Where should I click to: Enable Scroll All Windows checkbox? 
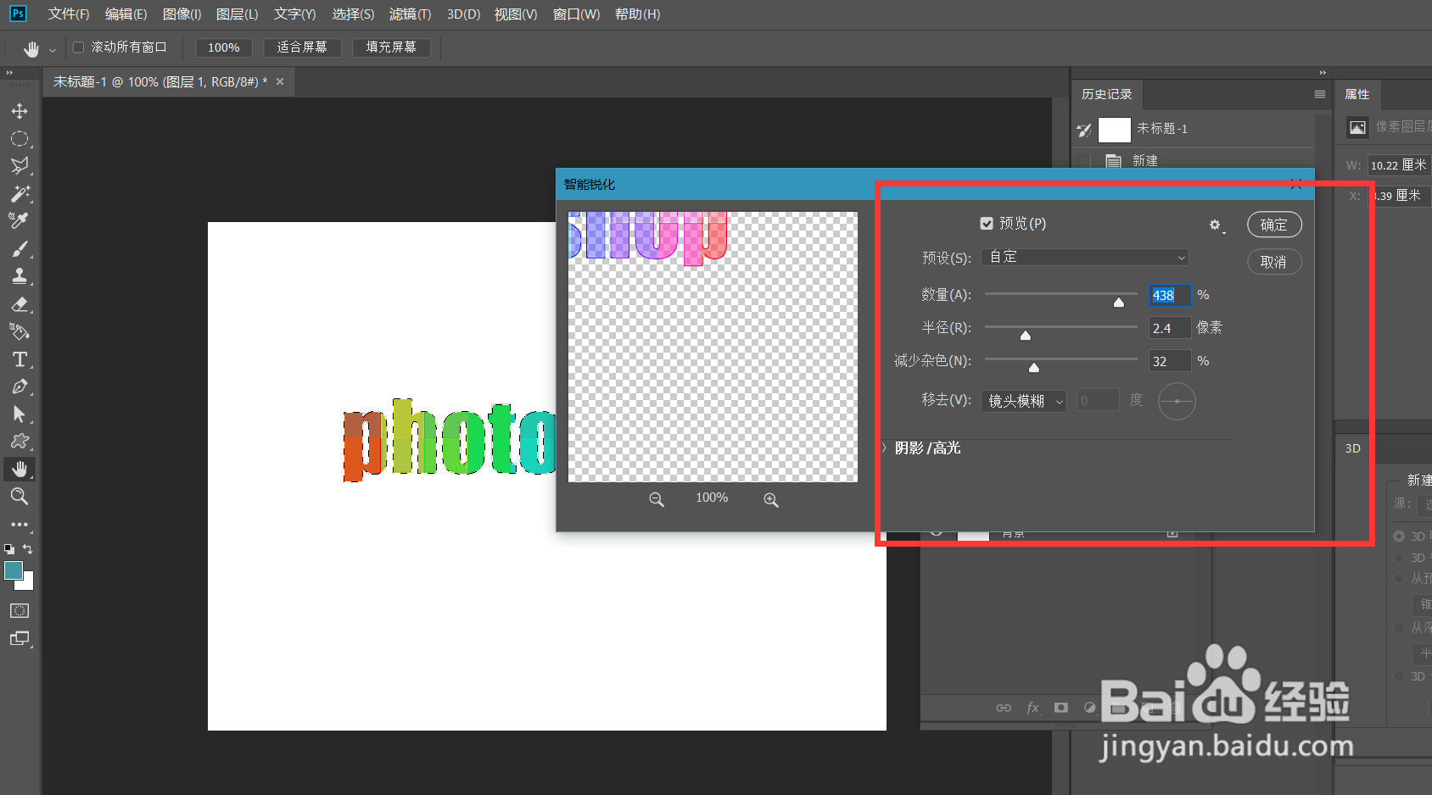(78, 47)
